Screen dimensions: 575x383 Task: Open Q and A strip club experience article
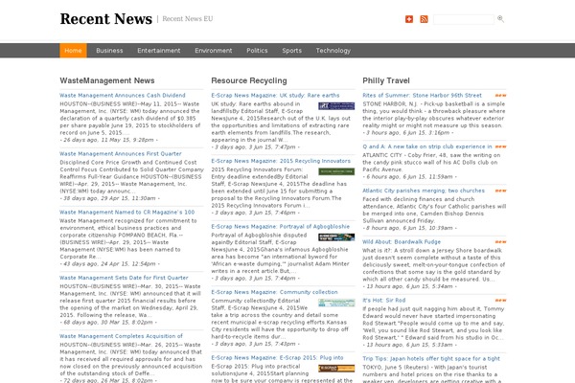pos(427,146)
